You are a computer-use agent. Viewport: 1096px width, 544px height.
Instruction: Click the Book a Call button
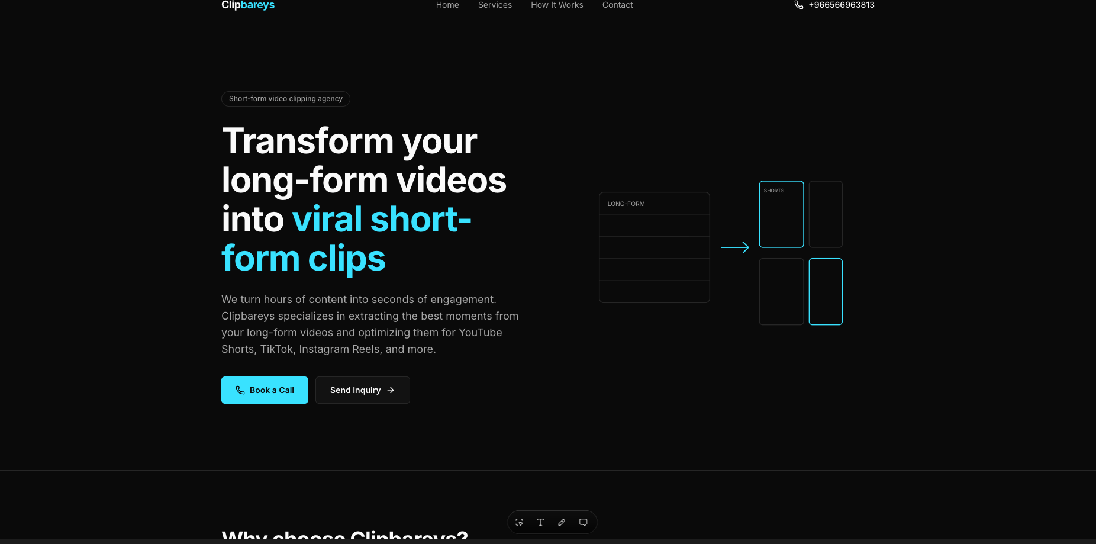point(265,390)
